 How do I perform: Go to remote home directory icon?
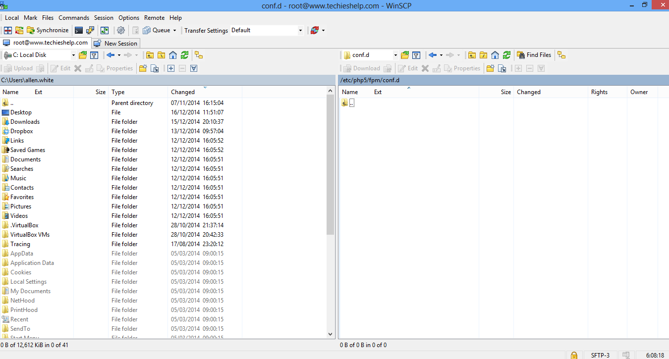pos(495,55)
